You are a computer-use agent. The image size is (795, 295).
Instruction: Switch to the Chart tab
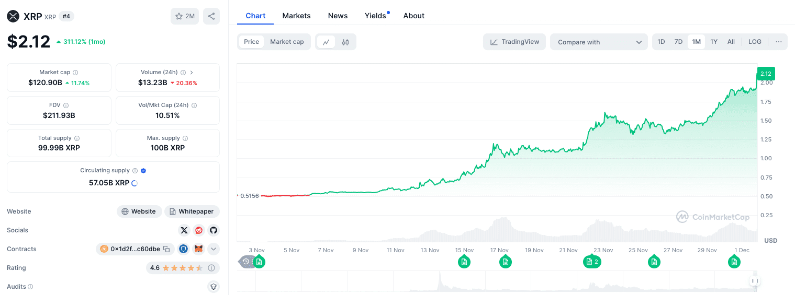(255, 16)
